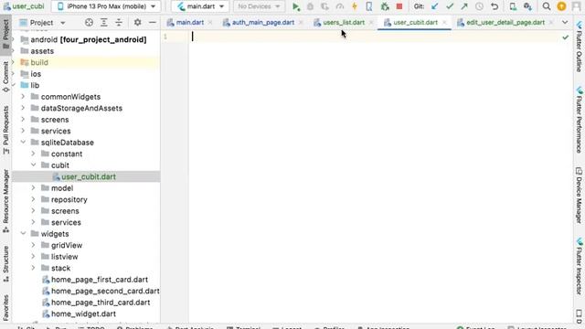The height and width of the screenshot is (329, 585).
Task: Click Expand All in the Project panel header
Action: 103,22
